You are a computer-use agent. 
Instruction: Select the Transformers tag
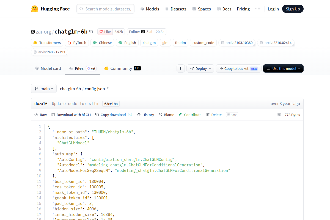47,43
